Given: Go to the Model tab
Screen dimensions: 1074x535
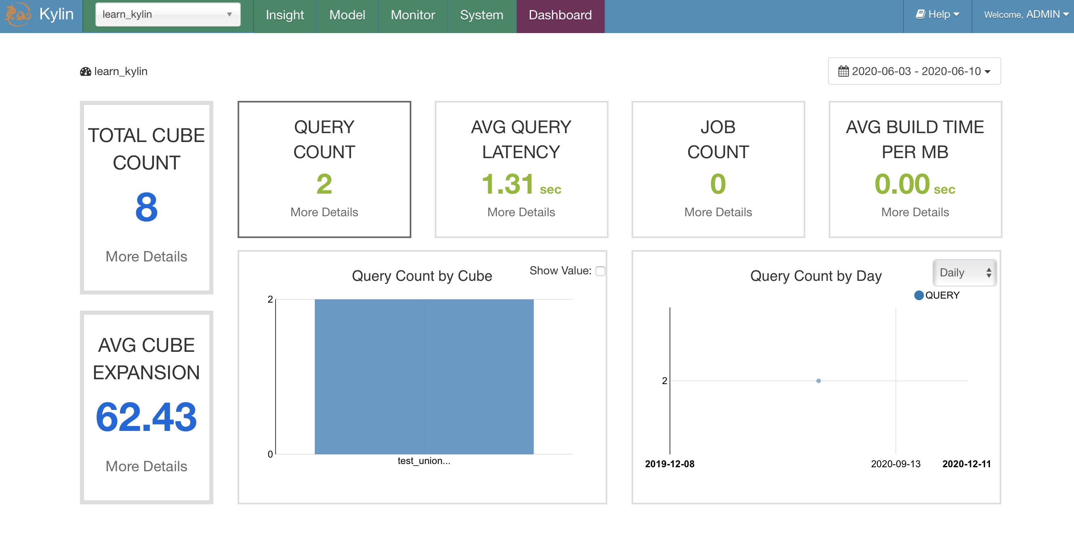Looking at the screenshot, I should [x=347, y=15].
